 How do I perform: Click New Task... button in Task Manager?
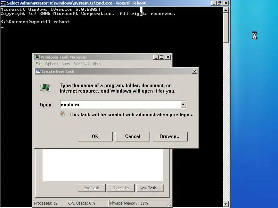[150, 188]
